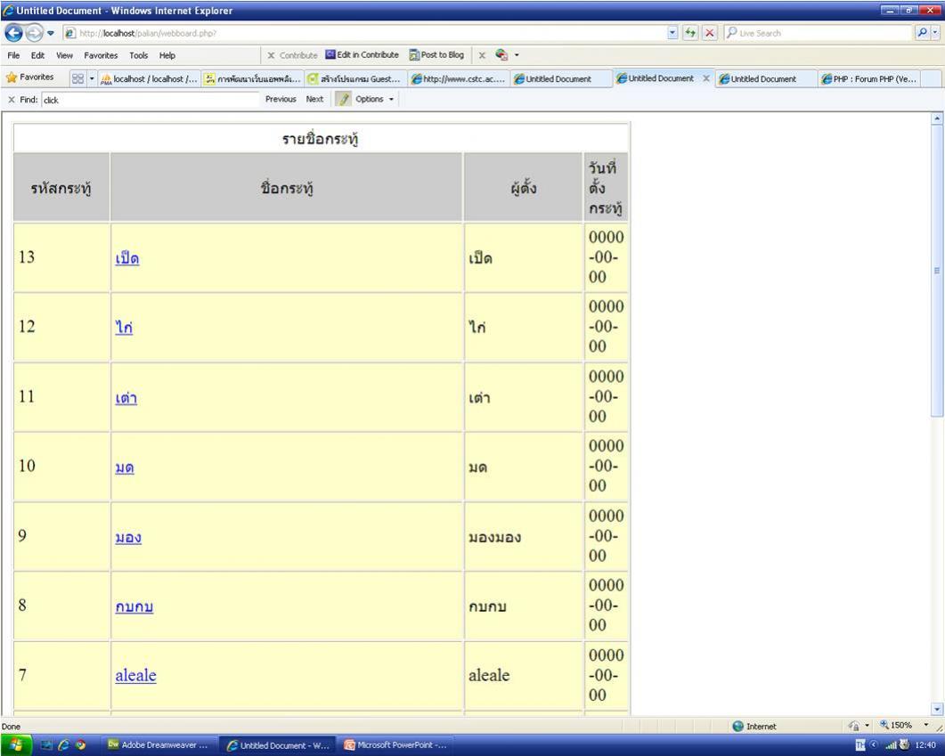The height and width of the screenshot is (756, 945).
Task: Launch Chrome from the quick launch bar
Action: (80, 744)
